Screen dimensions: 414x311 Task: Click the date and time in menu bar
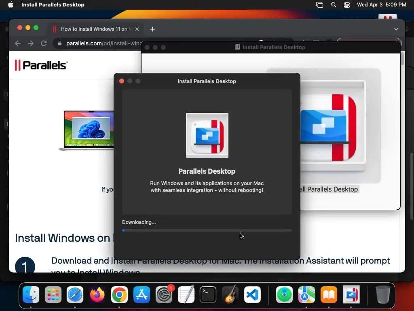[381, 4]
